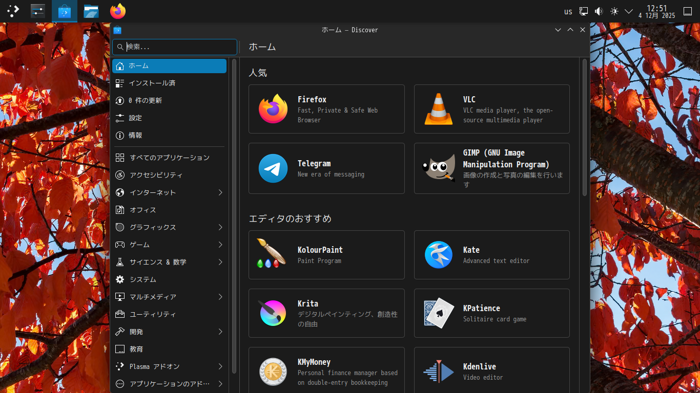
Task: Open the KPatience solitaire card
Action: pyautogui.click(x=492, y=313)
